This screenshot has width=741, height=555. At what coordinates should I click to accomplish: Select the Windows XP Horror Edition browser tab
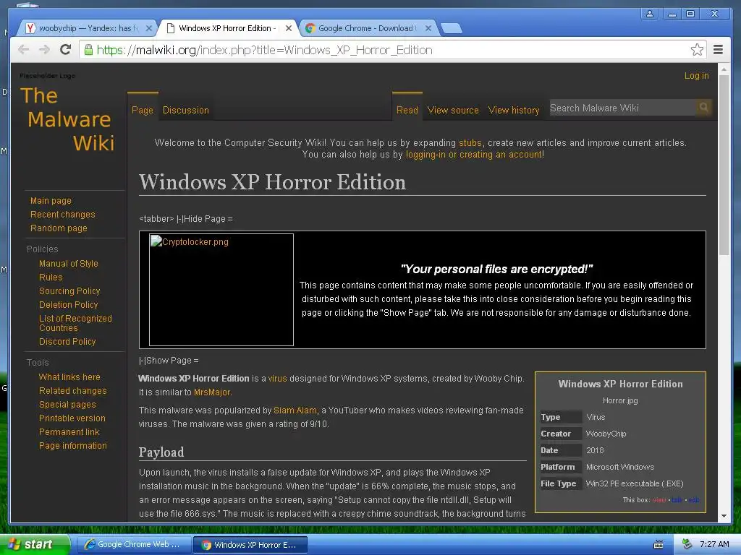click(x=226, y=28)
